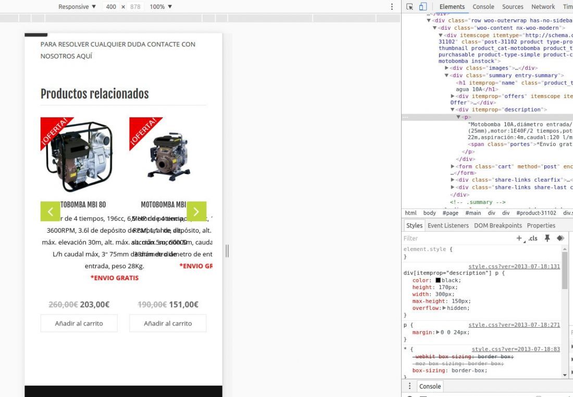Open style.css?ver=2013-07-18:131 source link
Viewport: 573px width, 397px height.
pos(514,267)
